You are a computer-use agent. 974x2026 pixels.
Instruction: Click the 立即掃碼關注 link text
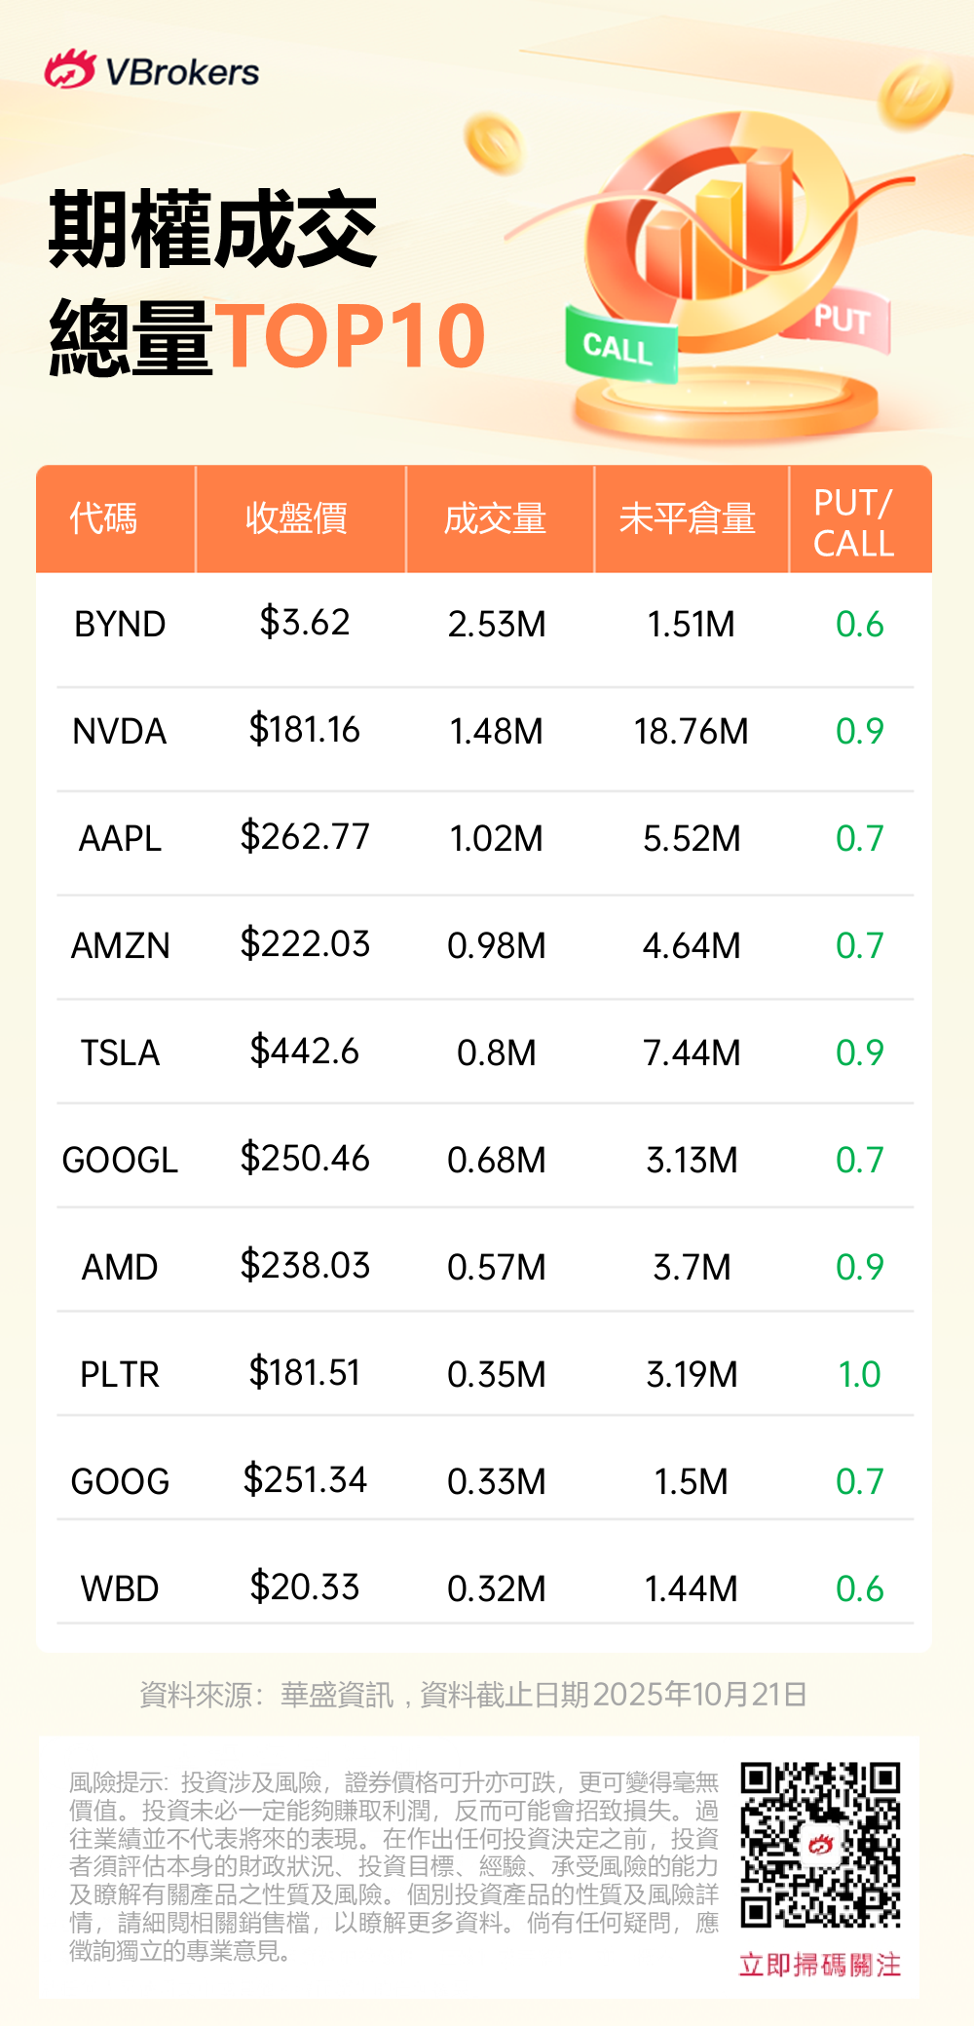819,1965
